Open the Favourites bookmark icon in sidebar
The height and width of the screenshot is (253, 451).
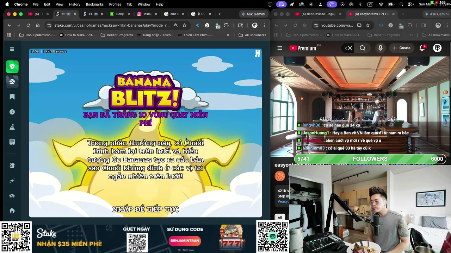click(12, 97)
